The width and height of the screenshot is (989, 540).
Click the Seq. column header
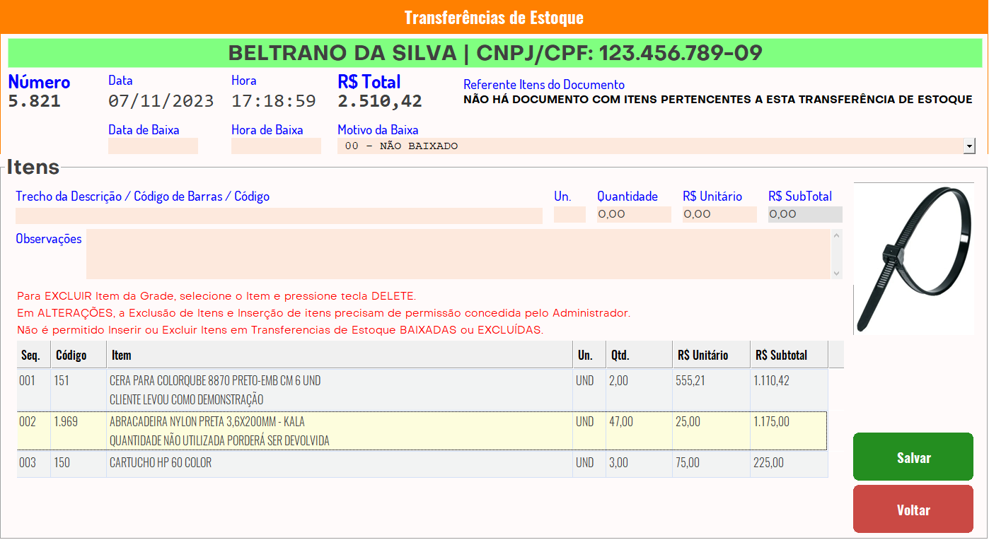[33, 355]
